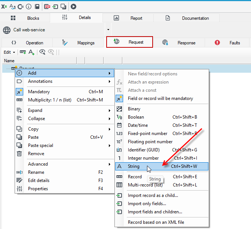Screen dimensions: 251x229
Task: Select Multiplicity: 1 / n (list)
Action: pos(65,100)
